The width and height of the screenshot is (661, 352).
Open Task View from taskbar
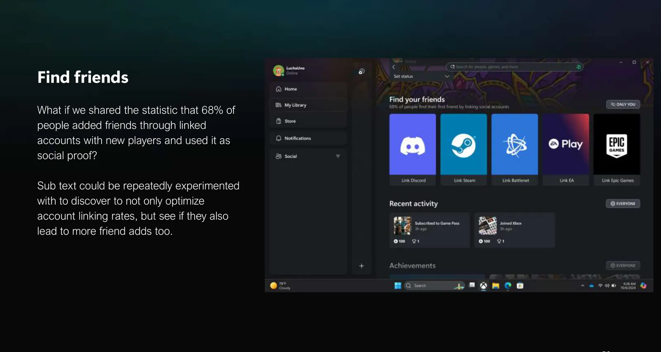[472, 285]
